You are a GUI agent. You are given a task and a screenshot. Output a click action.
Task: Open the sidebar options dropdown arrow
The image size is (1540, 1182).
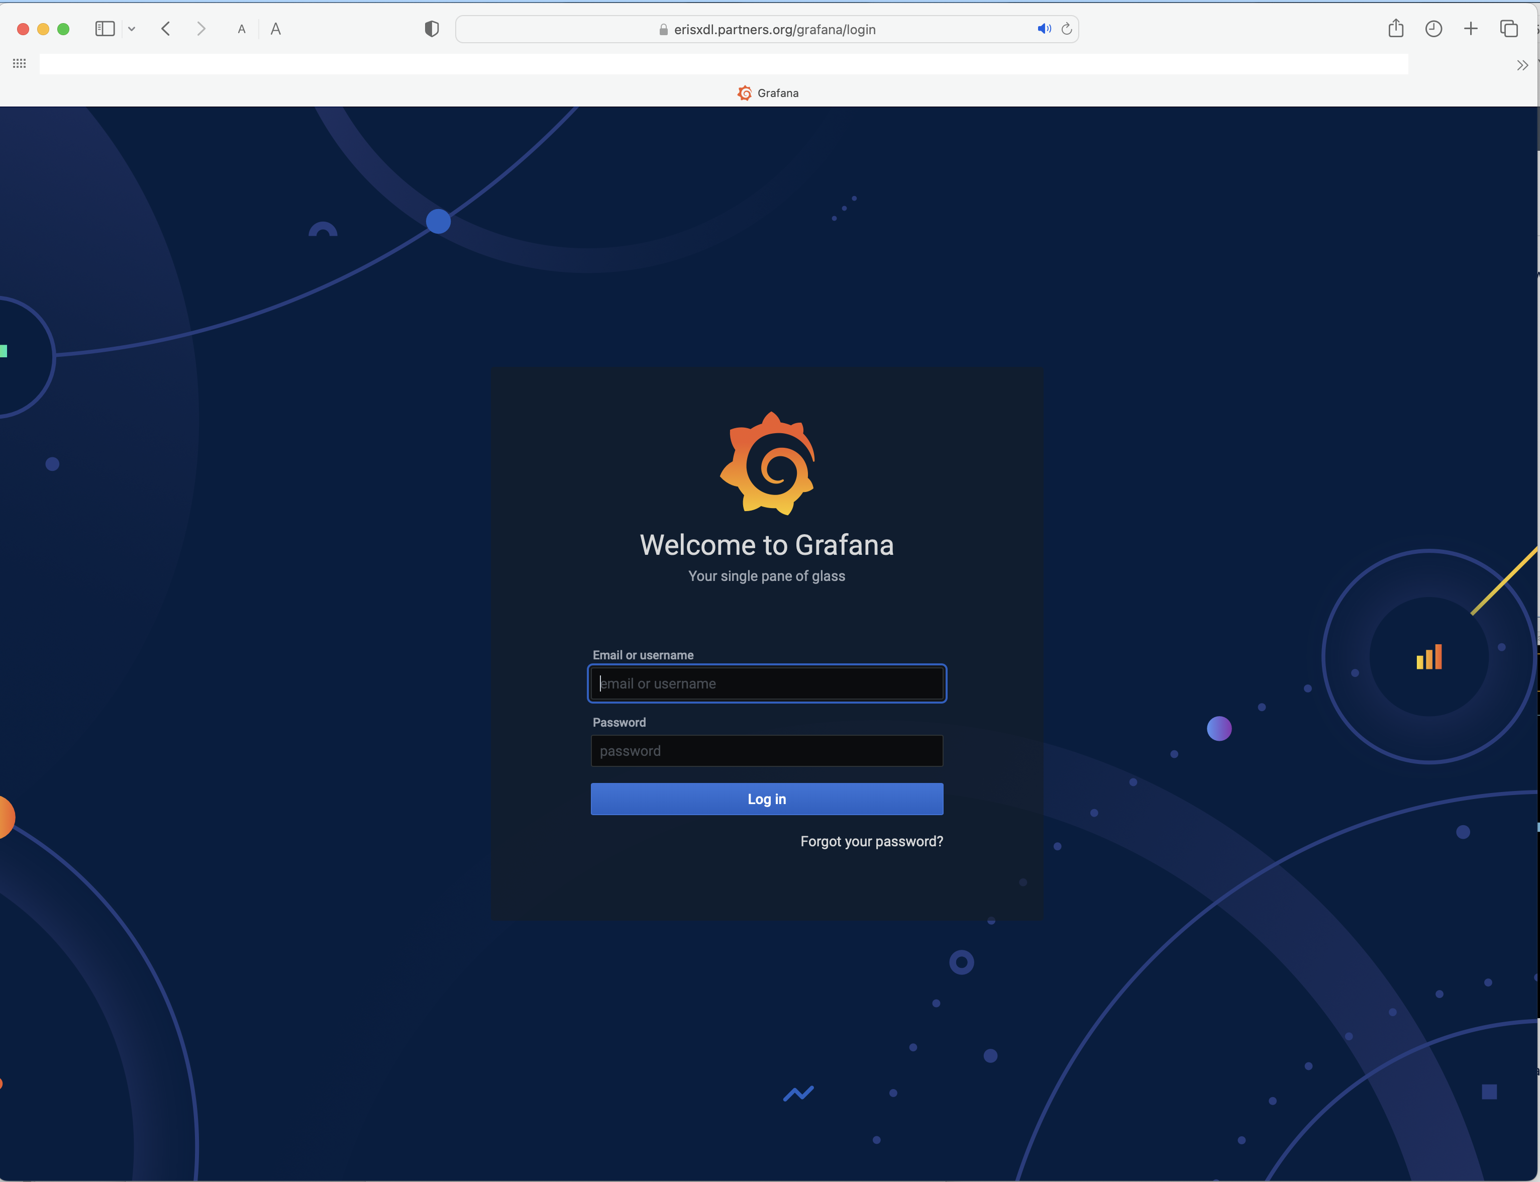(132, 29)
